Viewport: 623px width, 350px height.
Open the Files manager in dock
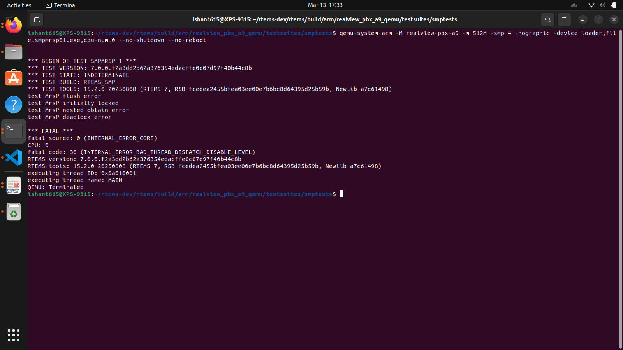pyautogui.click(x=14, y=52)
